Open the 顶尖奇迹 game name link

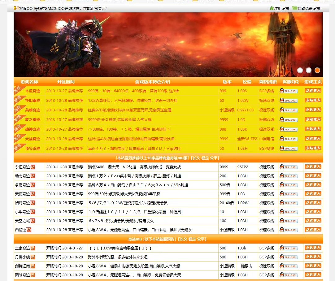click(33, 149)
